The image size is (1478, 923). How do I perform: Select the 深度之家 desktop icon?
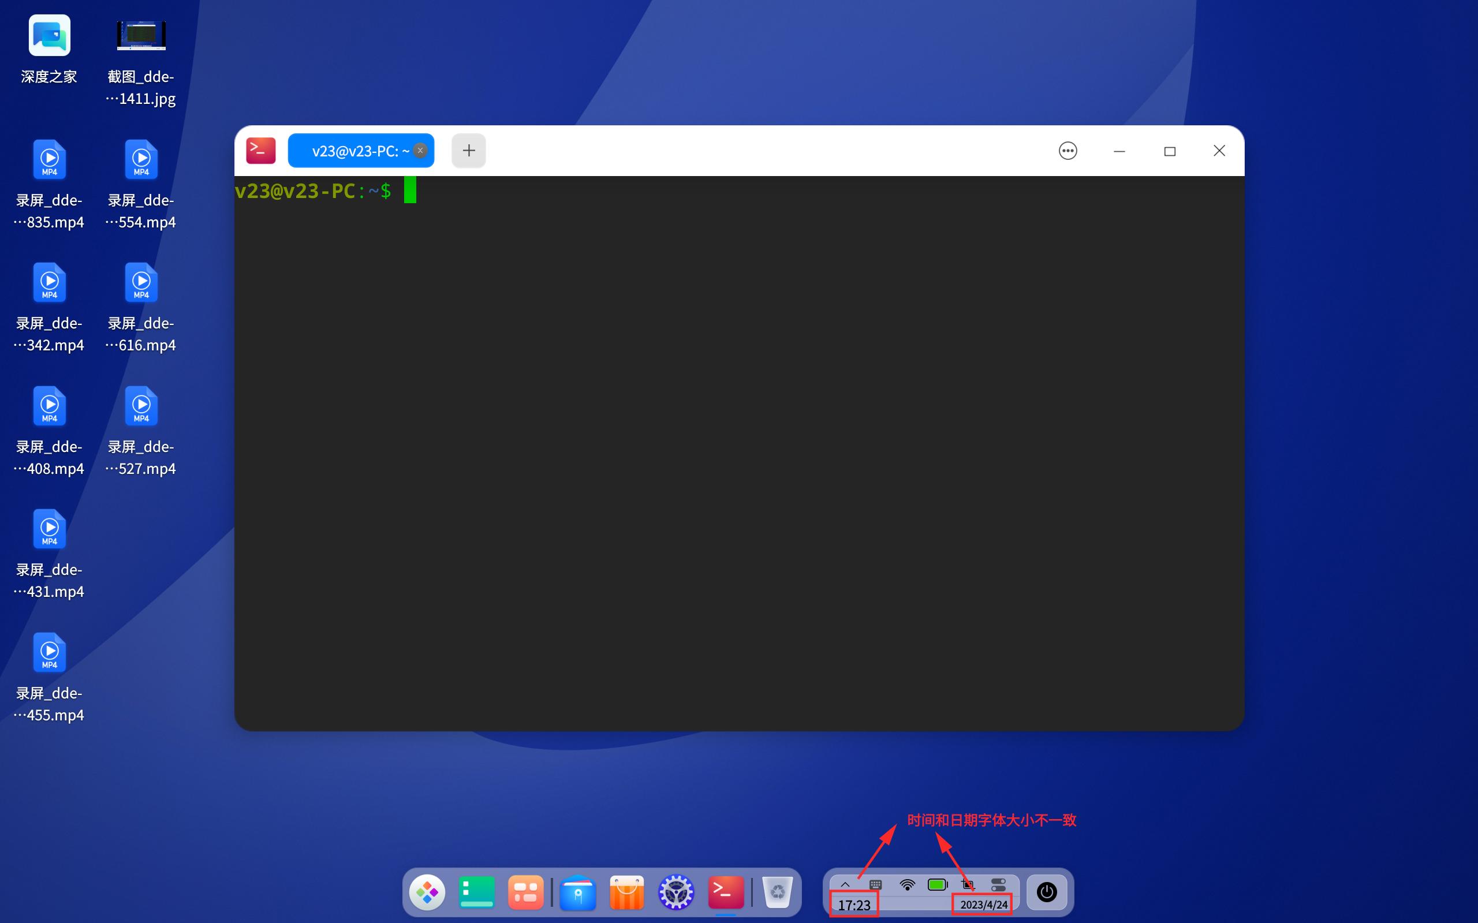point(49,50)
